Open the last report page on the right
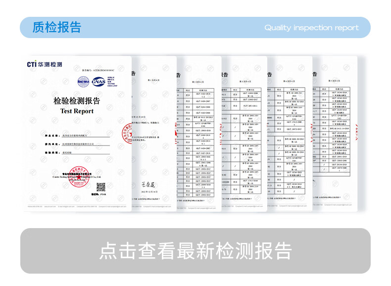The width and height of the screenshot is (391, 286). coord(335,134)
